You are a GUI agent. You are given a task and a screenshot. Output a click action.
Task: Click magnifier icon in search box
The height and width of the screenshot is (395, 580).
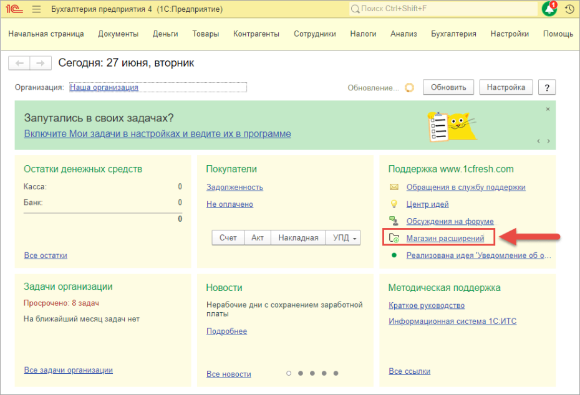coord(355,9)
